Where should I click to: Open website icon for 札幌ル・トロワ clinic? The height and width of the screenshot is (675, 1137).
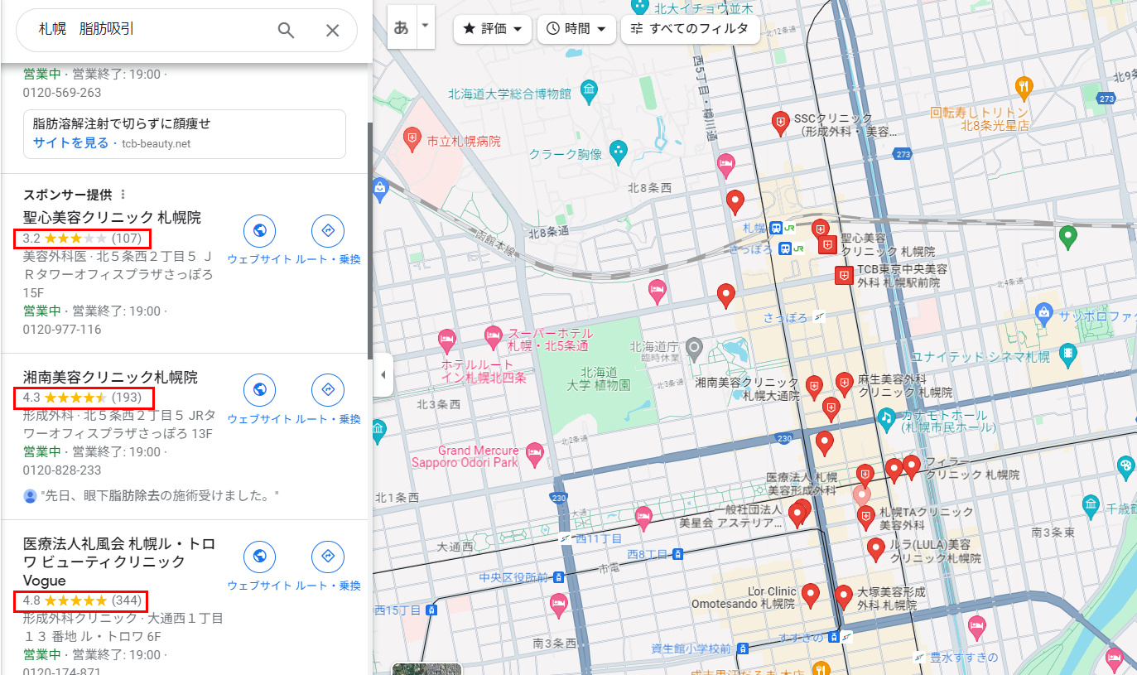pyautogui.click(x=260, y=557)
